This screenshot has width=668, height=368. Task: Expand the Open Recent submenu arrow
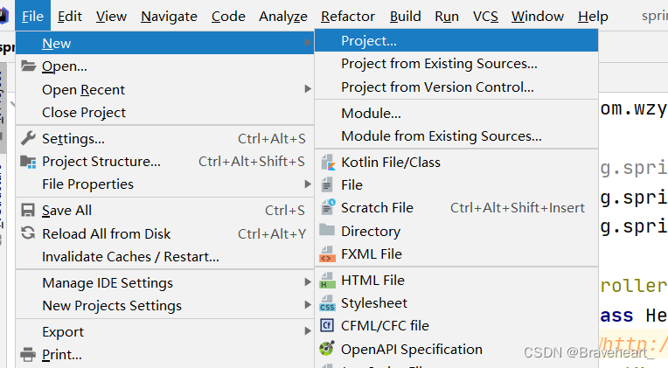(308, 89)
